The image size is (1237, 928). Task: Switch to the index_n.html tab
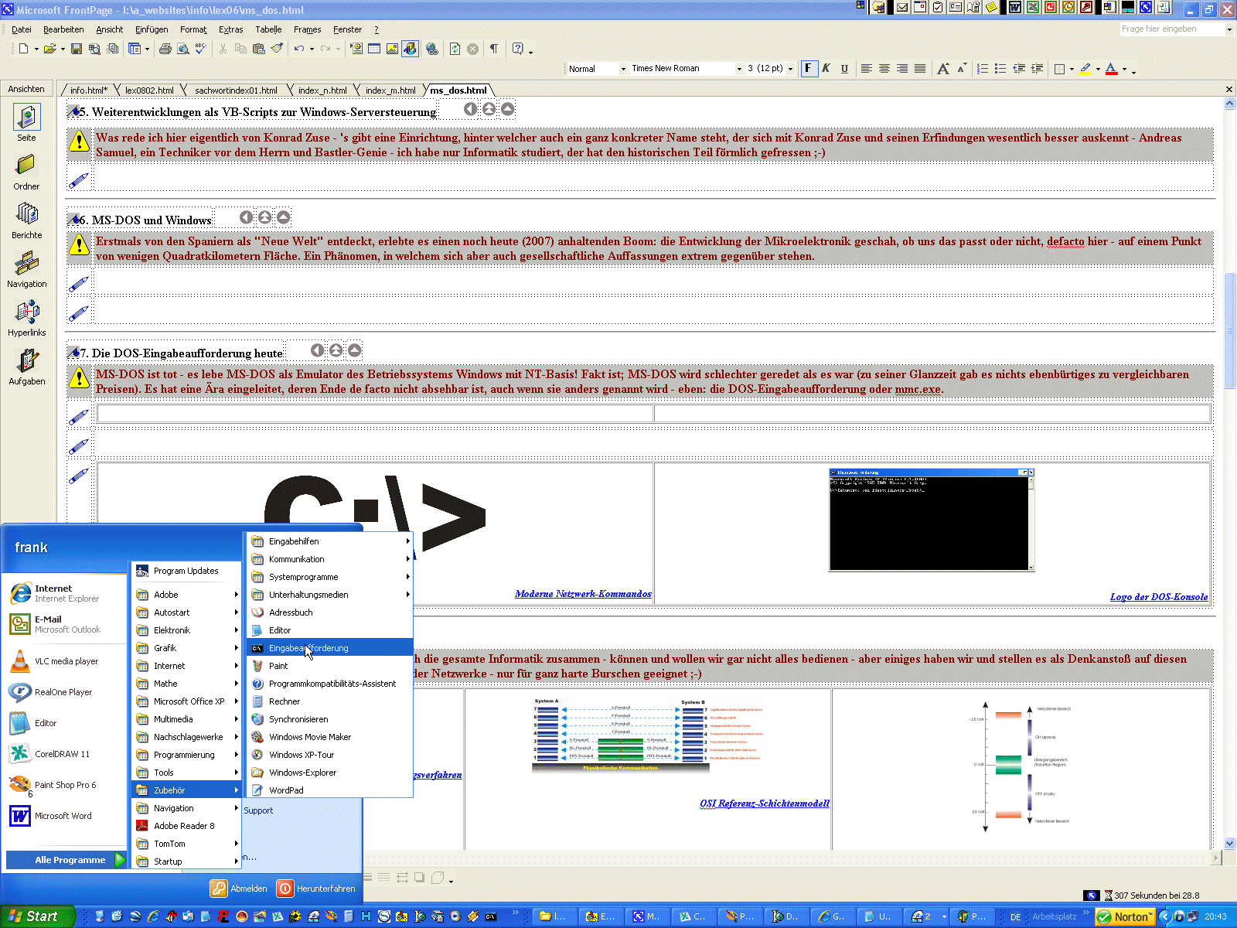coord(322,90)
